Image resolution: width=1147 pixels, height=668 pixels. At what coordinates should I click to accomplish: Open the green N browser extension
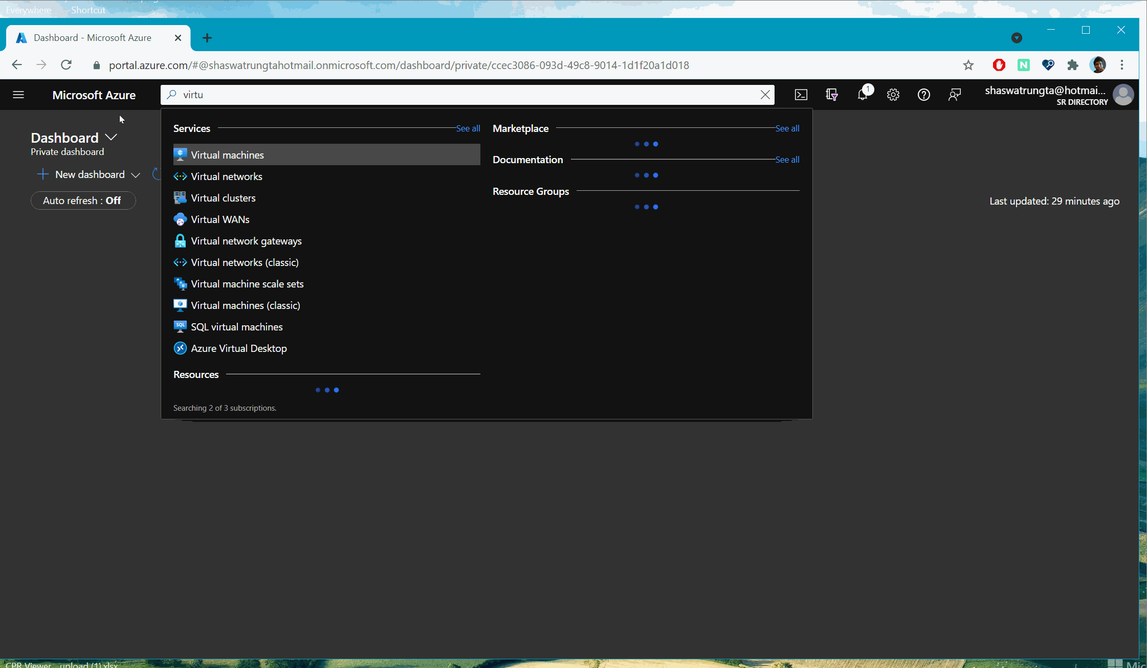tap(1024, 65)
